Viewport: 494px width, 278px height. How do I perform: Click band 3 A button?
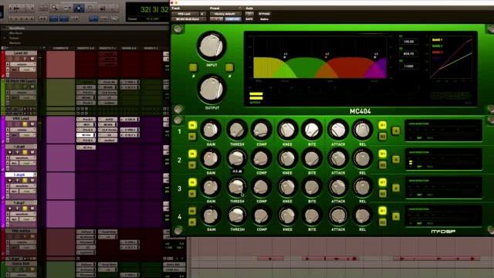[396, 188]
